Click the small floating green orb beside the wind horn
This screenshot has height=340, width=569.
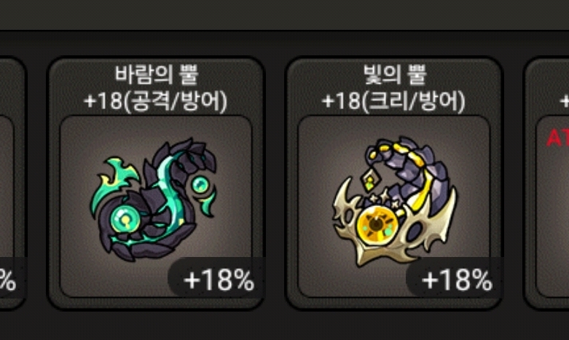tap(200, 184)
